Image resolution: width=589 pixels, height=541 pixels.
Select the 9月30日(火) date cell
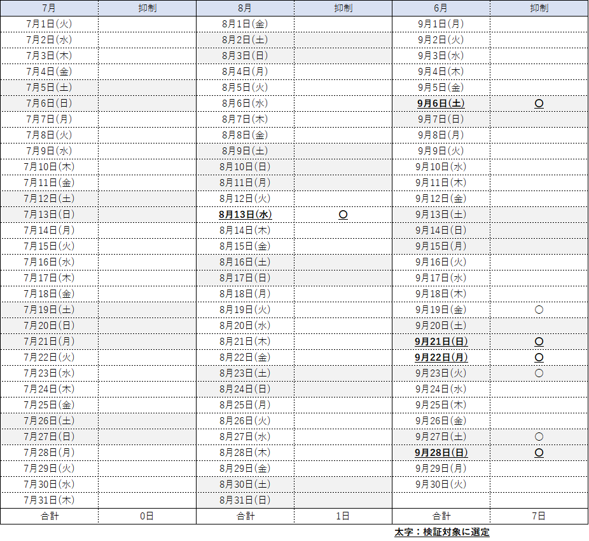[x=441, y=484]
